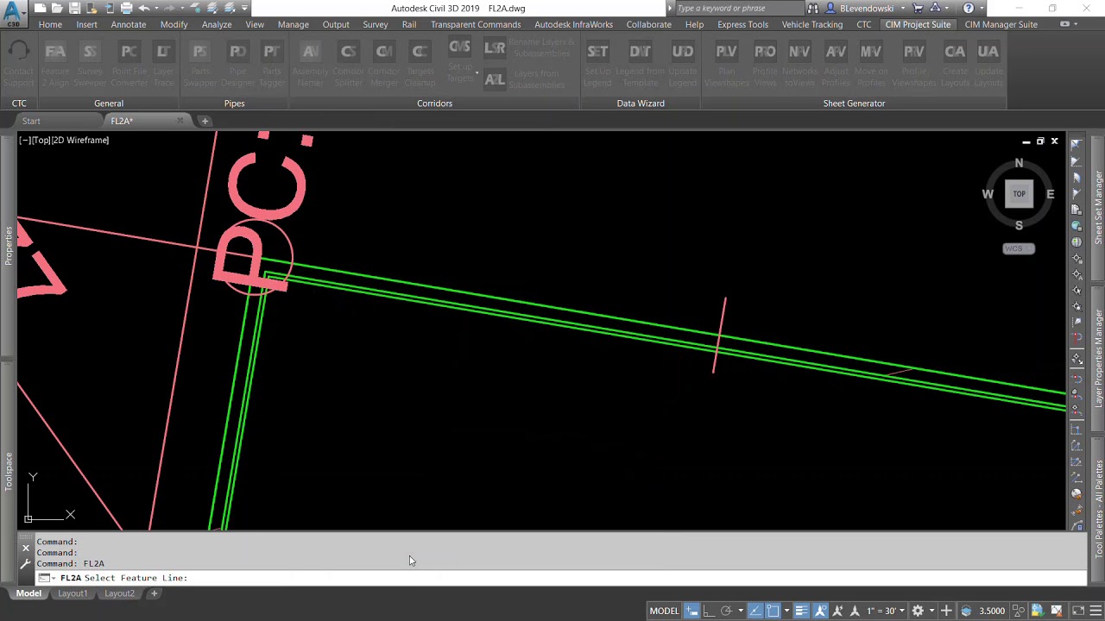Click the Update Legend tool

pos(682,65)
